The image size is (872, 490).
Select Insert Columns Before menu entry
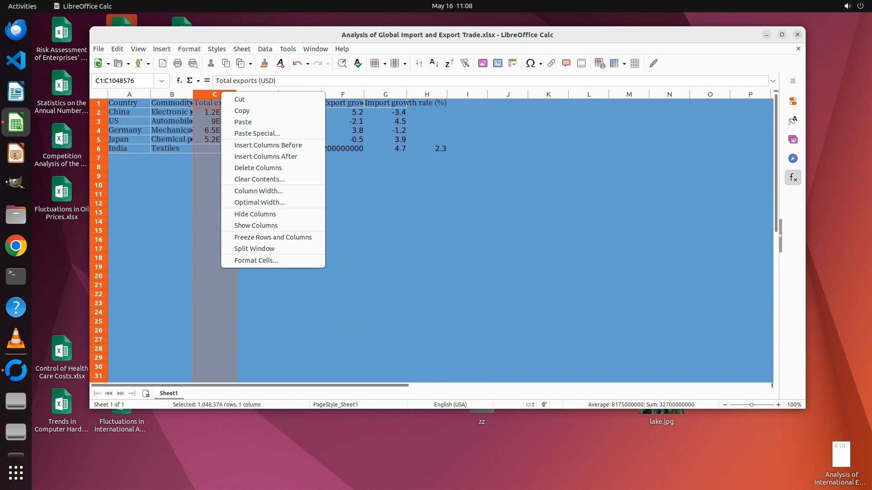click(268, 145)
